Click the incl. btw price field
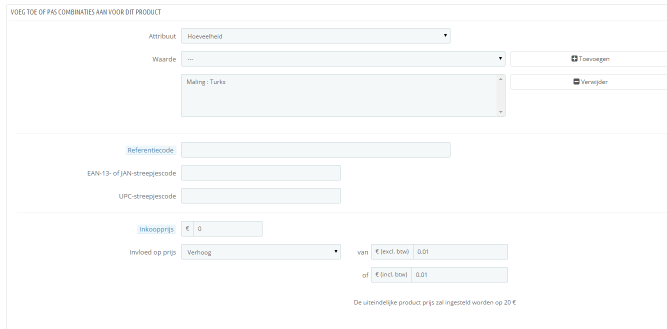Viewport: 667px width, 329px height. click(460, 275)
